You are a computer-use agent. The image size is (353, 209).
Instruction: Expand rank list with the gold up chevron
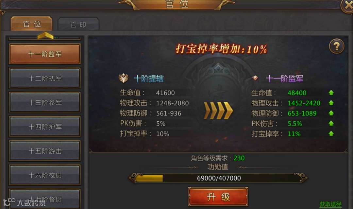click(x=45, y=36)
